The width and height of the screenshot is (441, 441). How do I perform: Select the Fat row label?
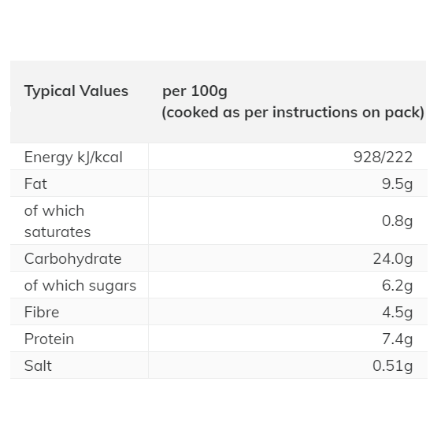[x=35, y=183]
